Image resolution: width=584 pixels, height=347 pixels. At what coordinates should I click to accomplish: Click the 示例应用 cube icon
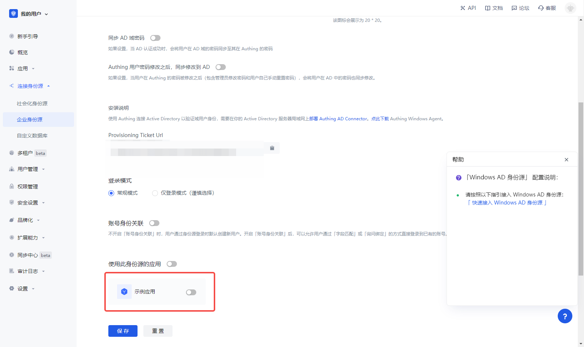[x=124, y=292]
